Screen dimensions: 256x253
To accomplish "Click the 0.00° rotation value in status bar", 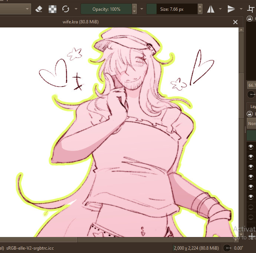I will [238, 248].
